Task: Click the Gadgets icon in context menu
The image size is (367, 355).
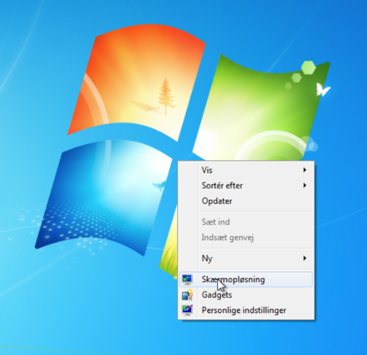Action: click(x=187, y=295)
